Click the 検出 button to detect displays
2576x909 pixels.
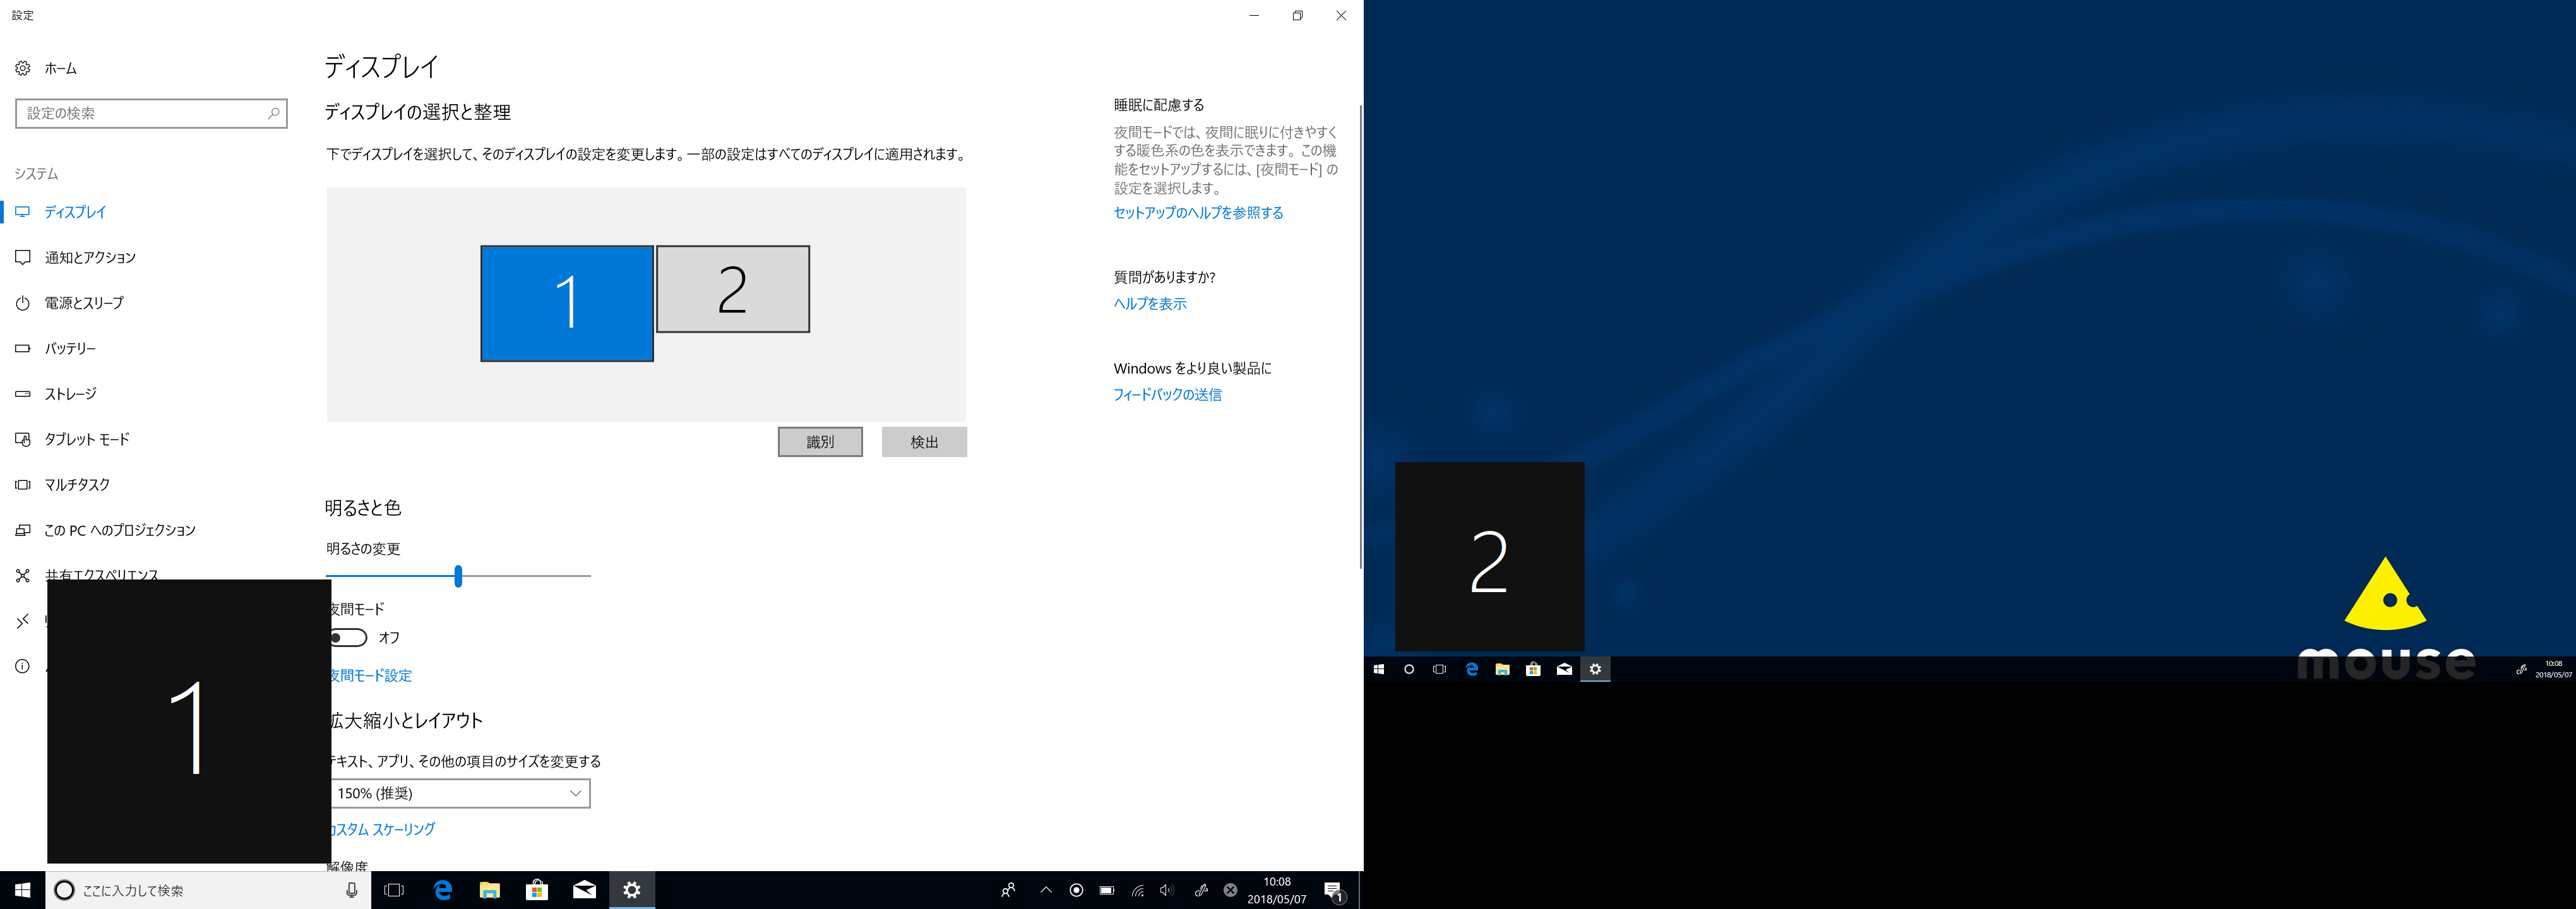924,441
